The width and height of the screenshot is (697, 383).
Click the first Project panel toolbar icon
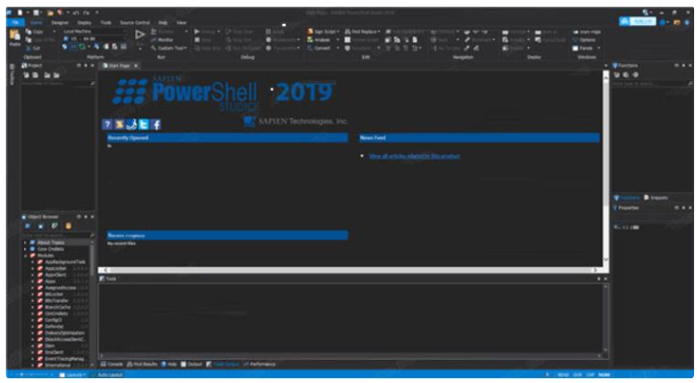[x=26, y=75]
